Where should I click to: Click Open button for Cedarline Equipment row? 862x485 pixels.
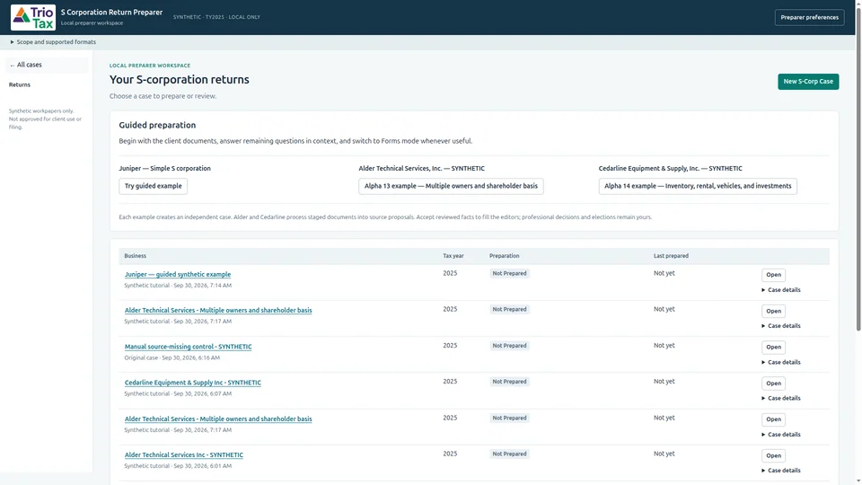click(773, 384)
